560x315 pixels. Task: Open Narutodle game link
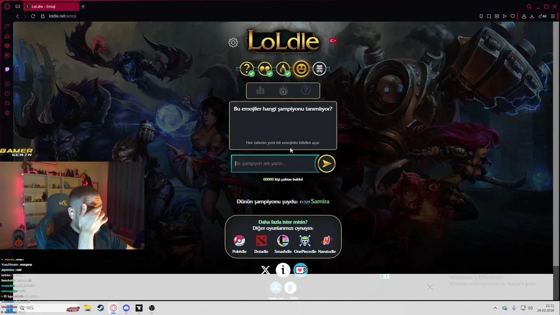pyautogui.click(x=327, y=244)
